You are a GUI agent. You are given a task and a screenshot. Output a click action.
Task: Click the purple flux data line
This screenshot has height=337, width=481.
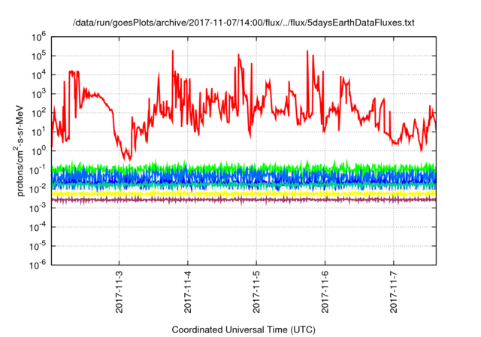click(x=244, y=200)
